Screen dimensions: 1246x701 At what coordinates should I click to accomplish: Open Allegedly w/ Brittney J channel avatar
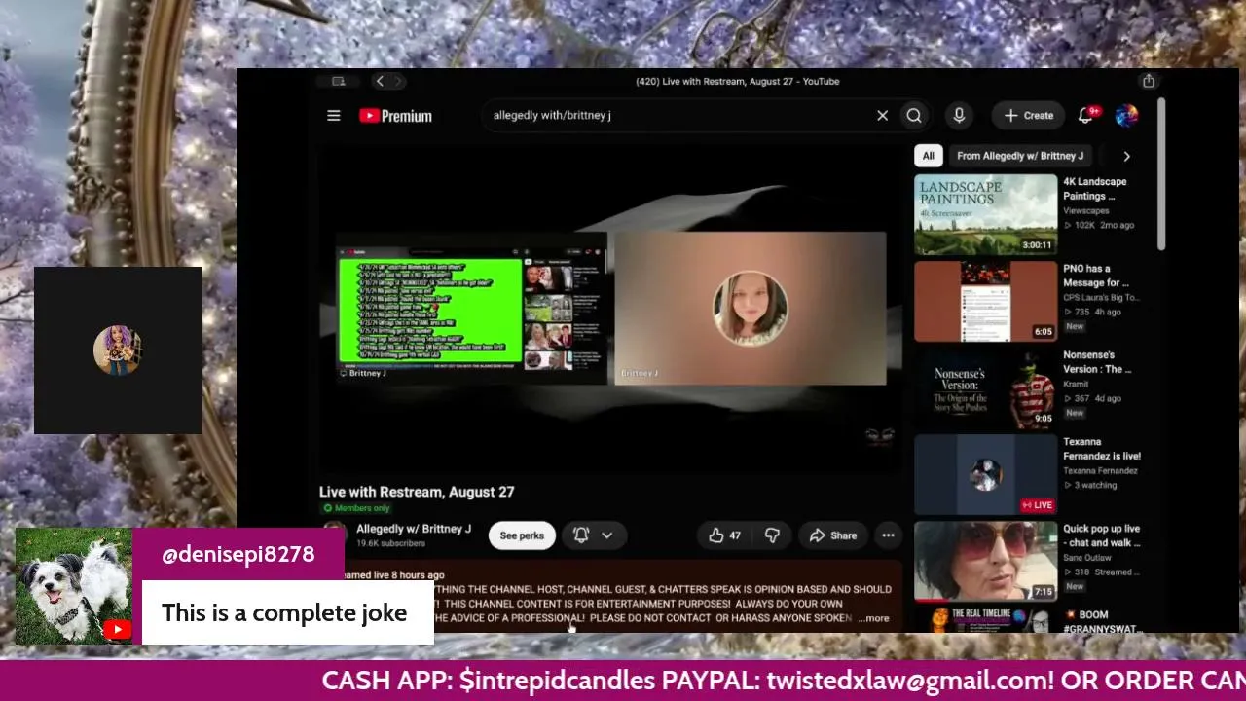pos(334,535)
